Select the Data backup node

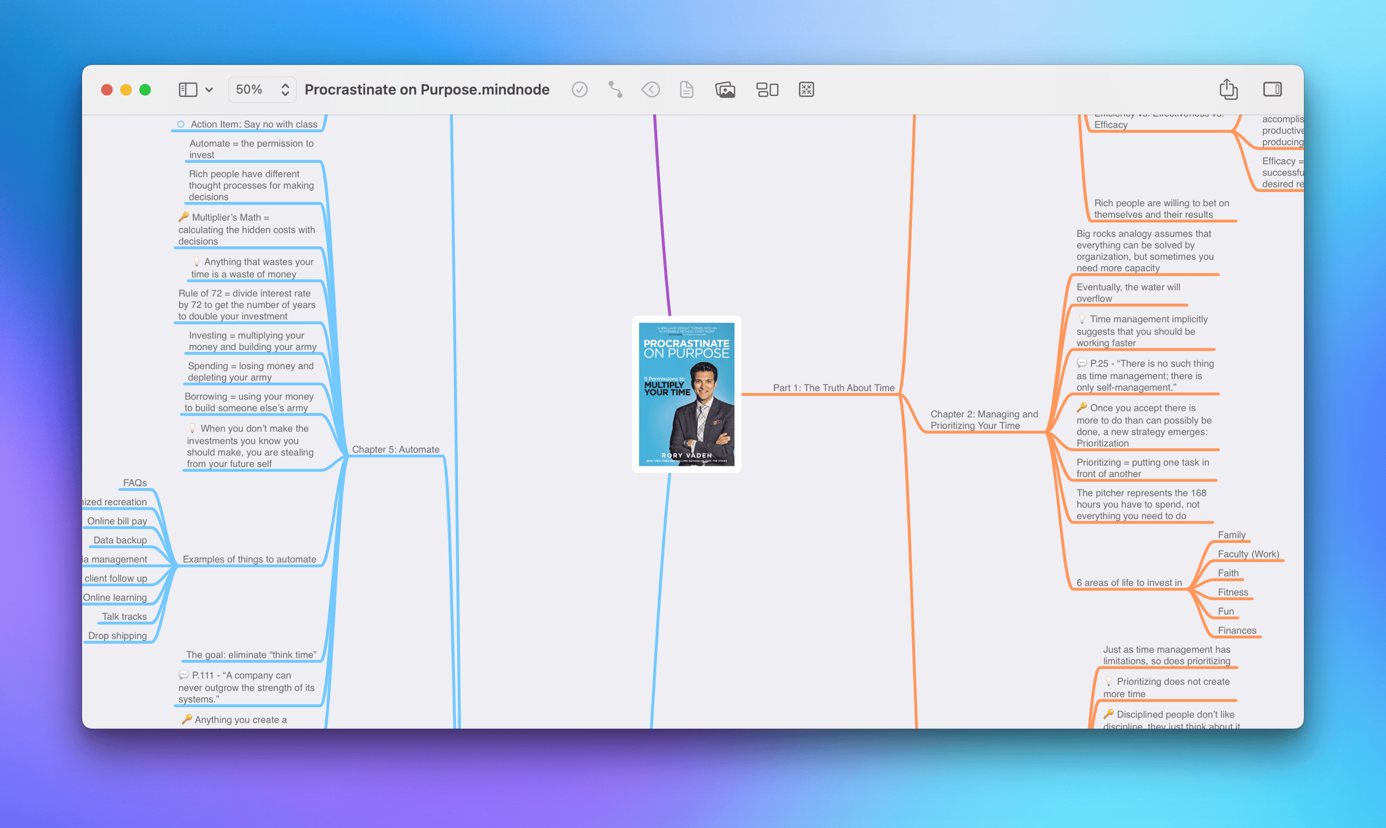(120, 540)
